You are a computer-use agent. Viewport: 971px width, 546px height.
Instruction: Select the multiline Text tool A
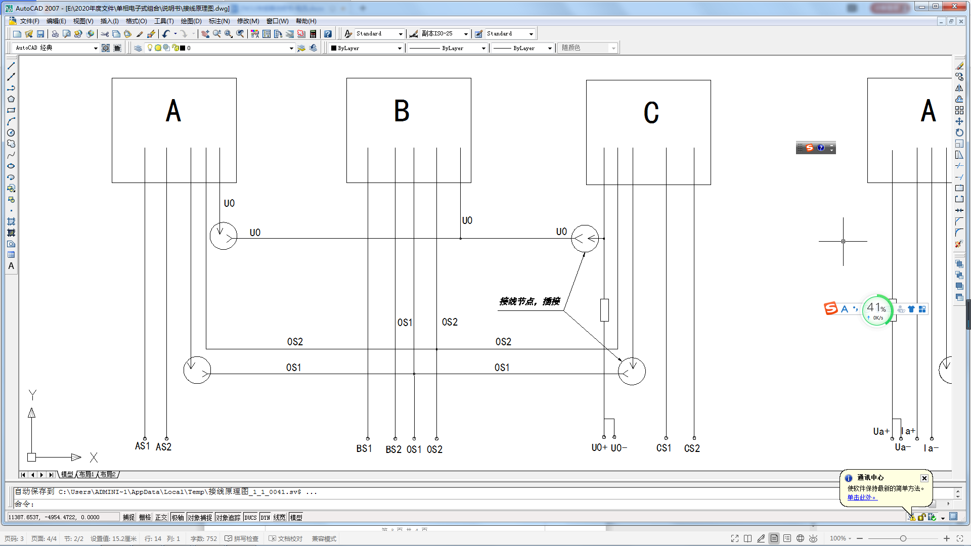(x=11, y=266)
